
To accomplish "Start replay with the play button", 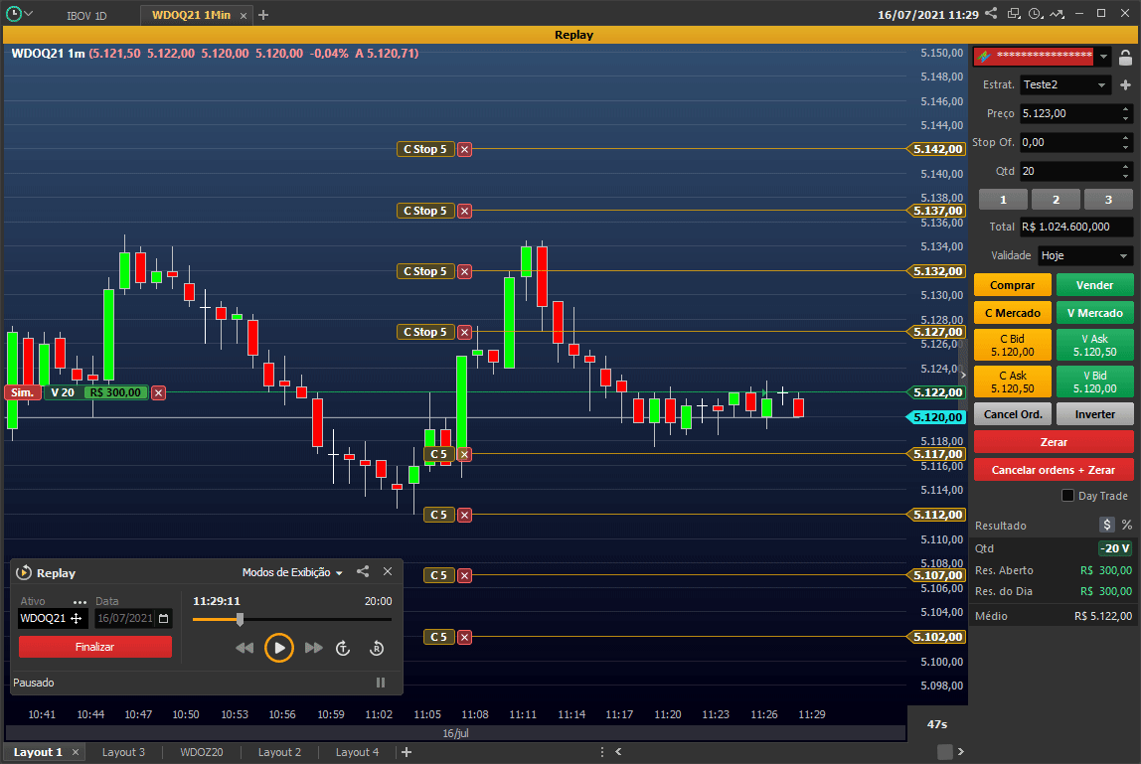I will click(x=278, y=648).
